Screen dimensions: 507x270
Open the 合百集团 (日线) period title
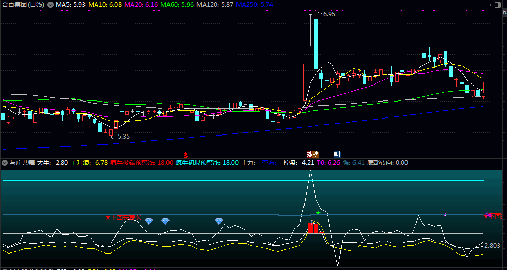coord(23,4)
